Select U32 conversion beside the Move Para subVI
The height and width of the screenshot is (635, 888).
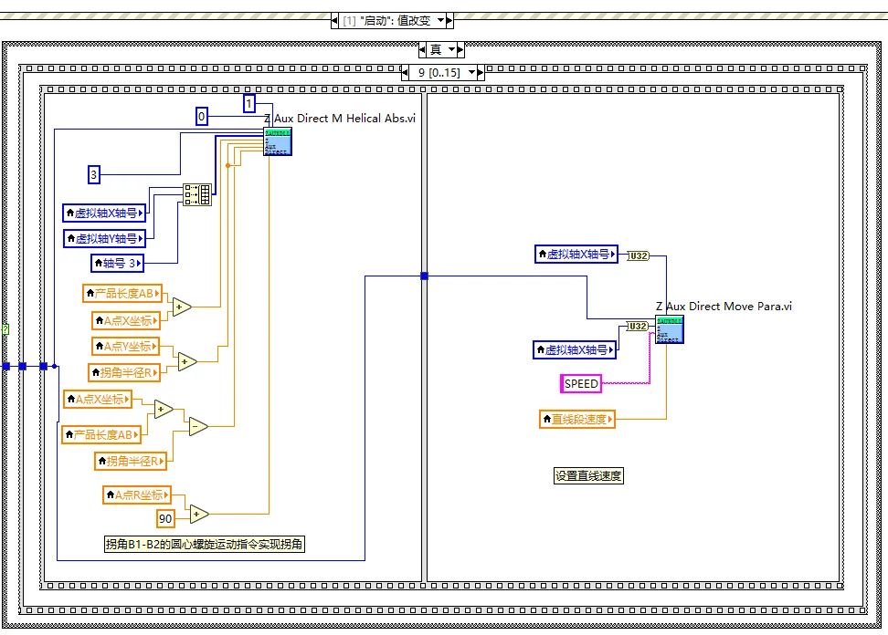point(637,327)
